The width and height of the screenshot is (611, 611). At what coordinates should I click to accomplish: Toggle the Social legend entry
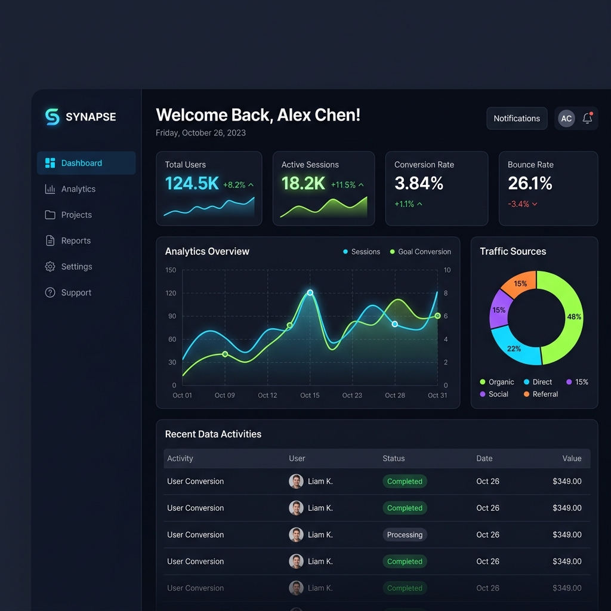494,394
